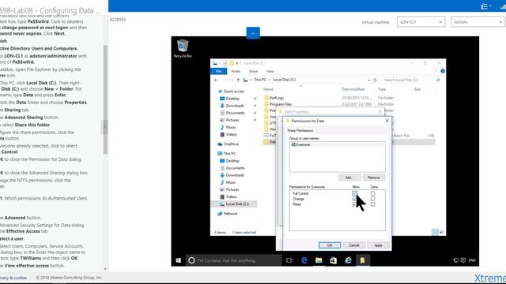506x284 pixels.
Task: Sort by Name column header
Action: coord(268,89)
